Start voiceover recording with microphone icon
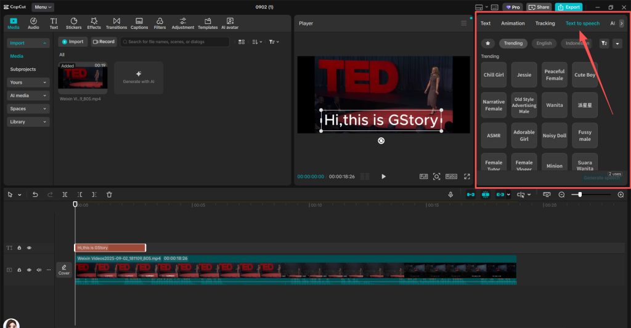The height and width of the screenshot is (328, 631). [x=450, y=194]
